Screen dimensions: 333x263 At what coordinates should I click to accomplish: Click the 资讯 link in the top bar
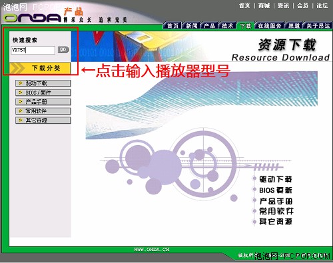click(x=283, y=5)
